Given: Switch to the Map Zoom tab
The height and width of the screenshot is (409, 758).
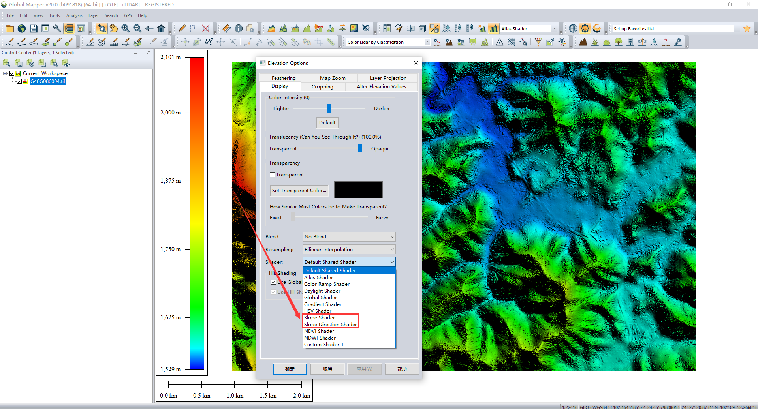Looking at the screenshot, I should click(x=333, y=78).
